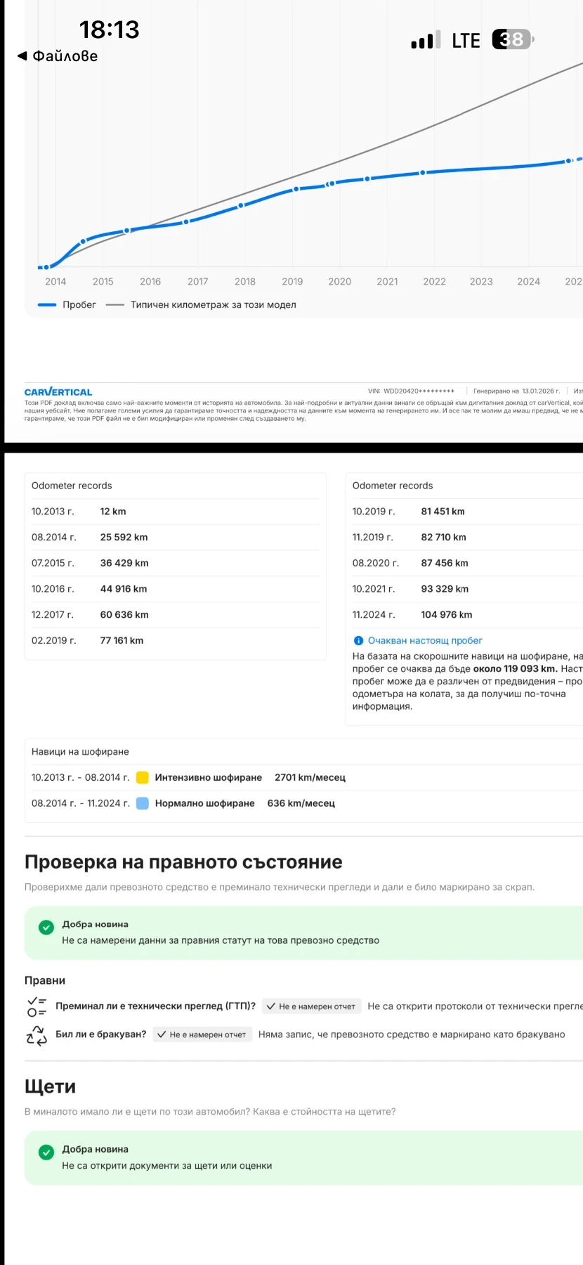
Task: Click green checkmark in legal status notice
Action: pos(46,928)
